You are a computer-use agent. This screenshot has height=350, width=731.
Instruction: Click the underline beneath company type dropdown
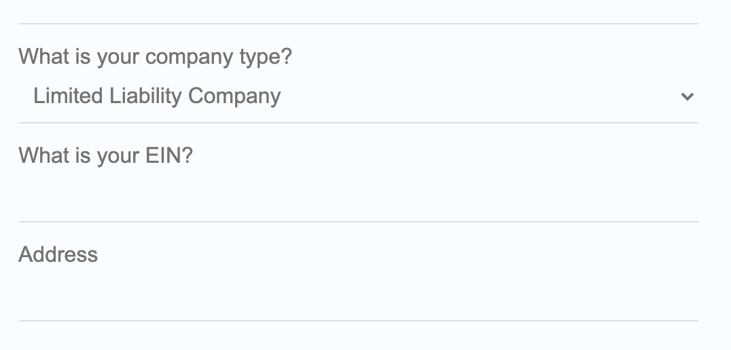358,123
